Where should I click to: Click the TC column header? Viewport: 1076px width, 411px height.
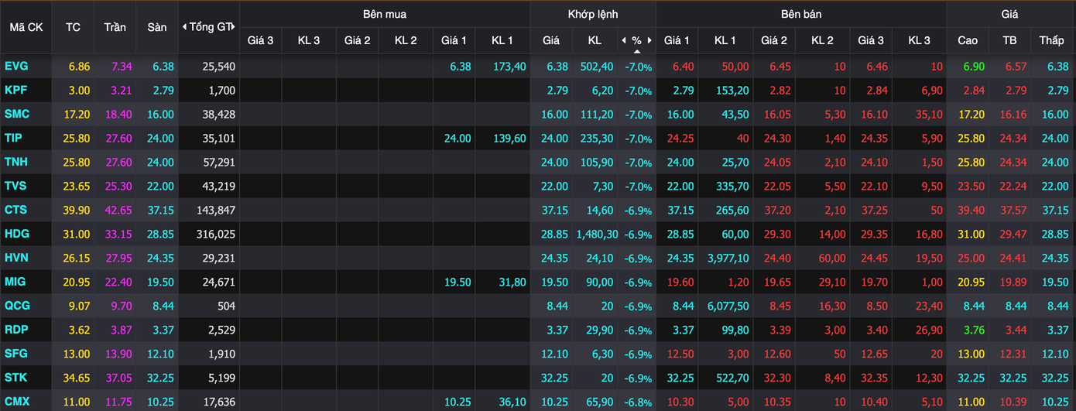pos(73,27)
